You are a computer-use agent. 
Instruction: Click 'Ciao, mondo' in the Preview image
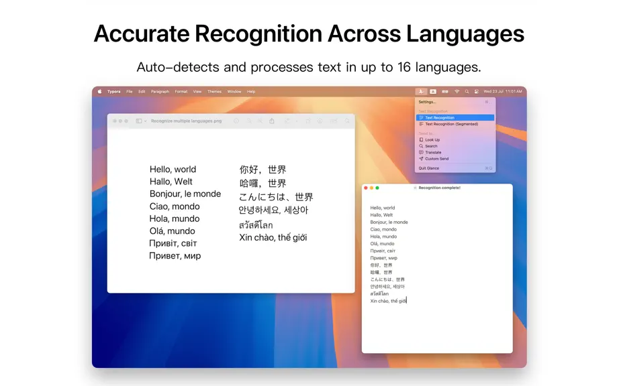pyautogui.click(x=175, y=206)
